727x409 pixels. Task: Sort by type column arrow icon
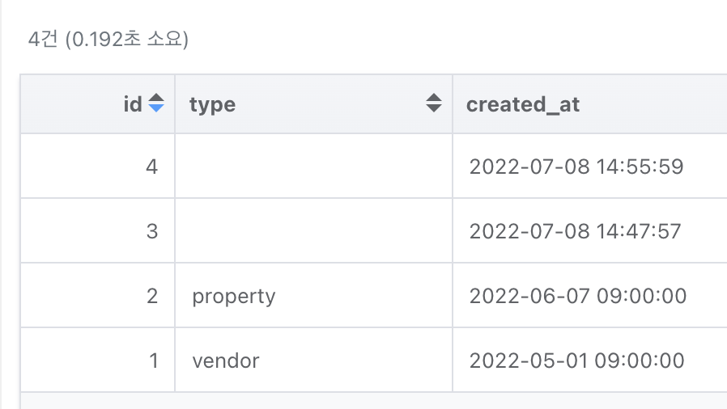[x=433, y=103]
